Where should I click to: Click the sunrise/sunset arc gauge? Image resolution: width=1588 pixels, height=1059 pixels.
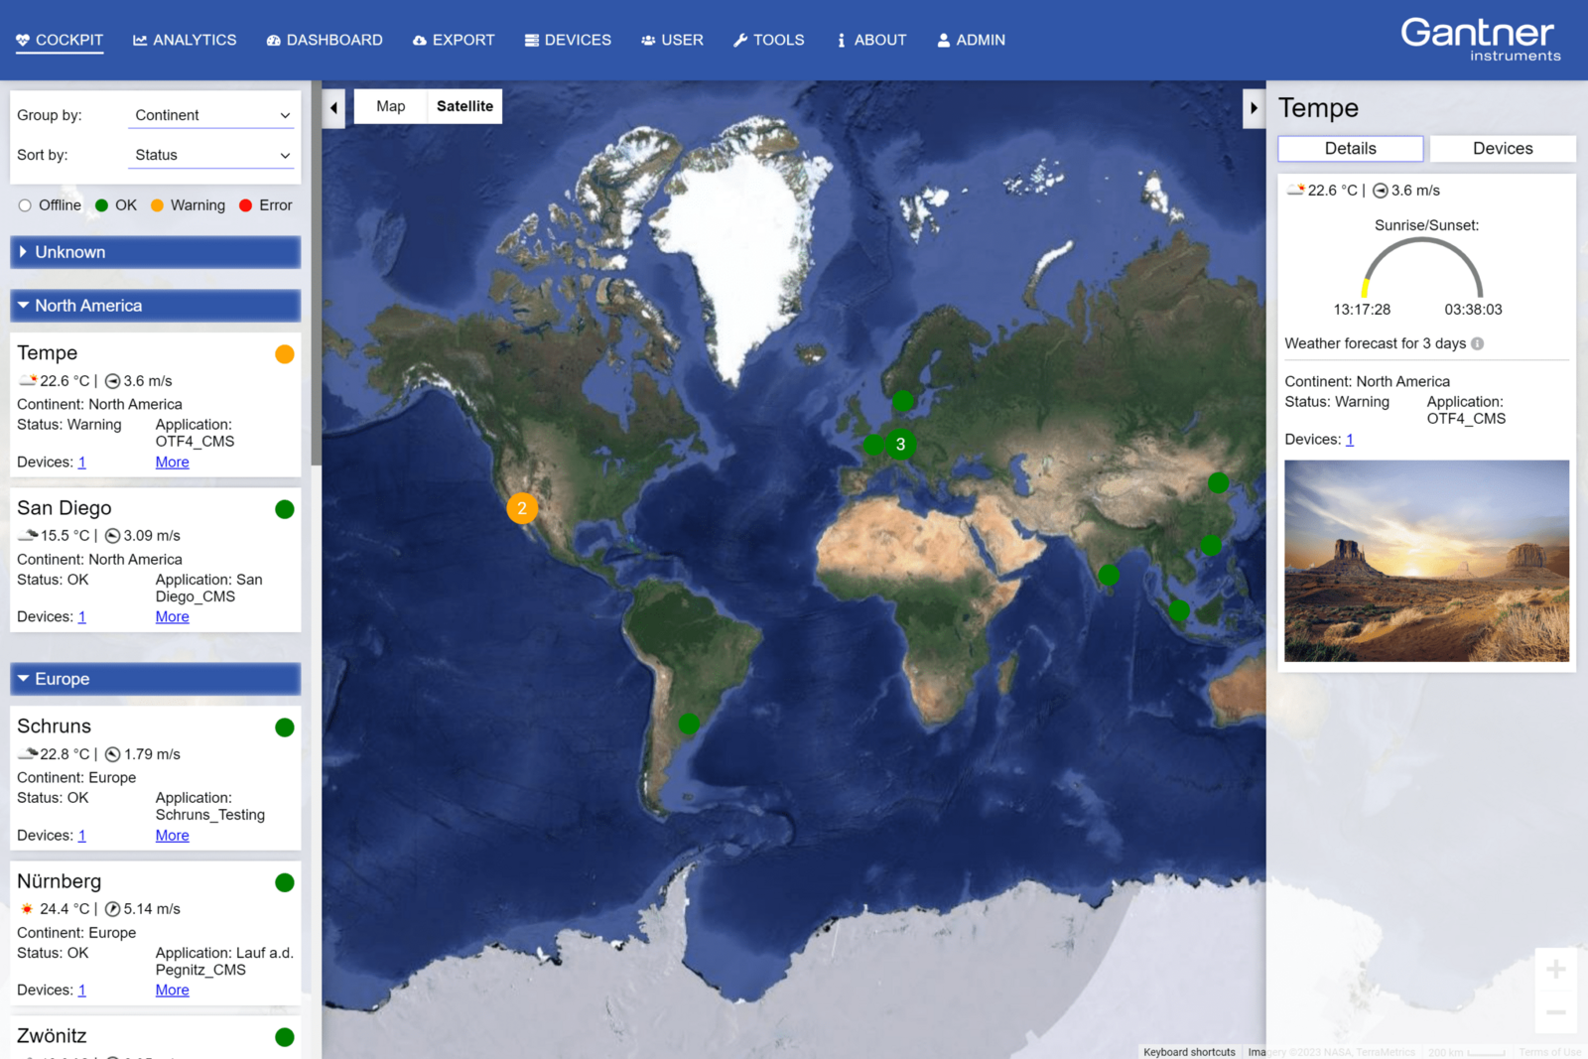[x=1422, y=268]
